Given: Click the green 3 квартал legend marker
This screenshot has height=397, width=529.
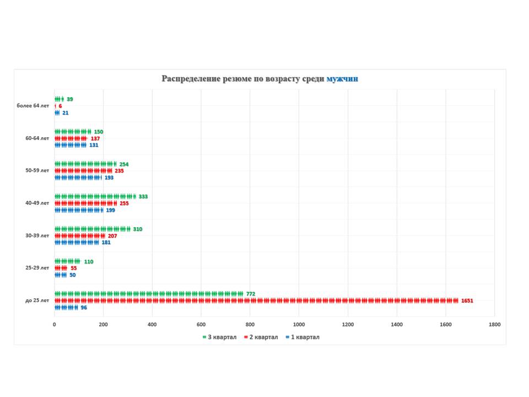Looking at the screenshot, I should [204, 337].
